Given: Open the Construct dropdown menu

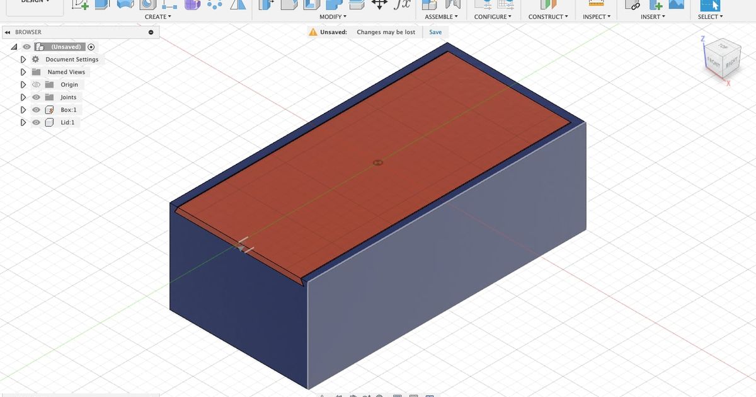Looking at the screenshot, I should 547,16.
